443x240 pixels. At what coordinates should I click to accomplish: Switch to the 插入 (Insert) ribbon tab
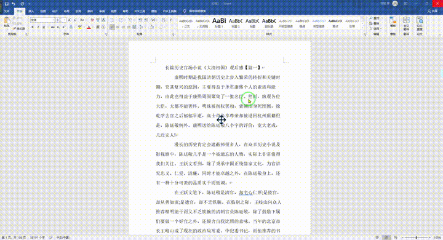click(31, 11)
